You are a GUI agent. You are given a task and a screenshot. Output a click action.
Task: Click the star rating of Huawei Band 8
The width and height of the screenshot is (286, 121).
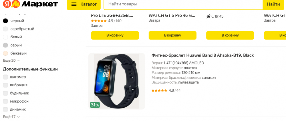159,90
